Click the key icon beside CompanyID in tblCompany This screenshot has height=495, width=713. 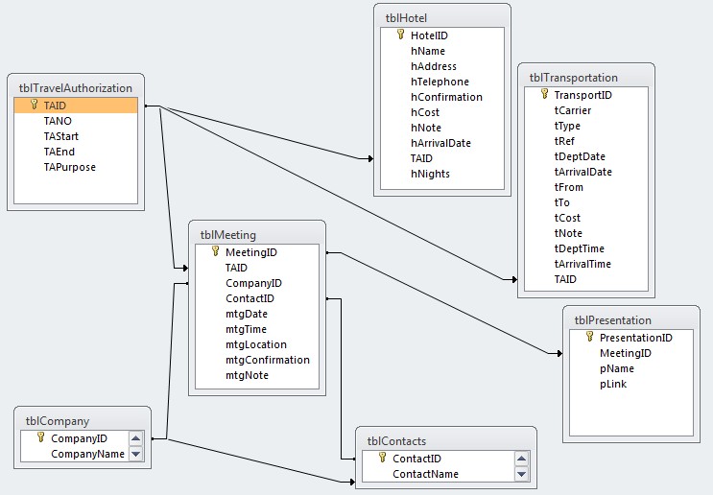(x=41, y=437)
